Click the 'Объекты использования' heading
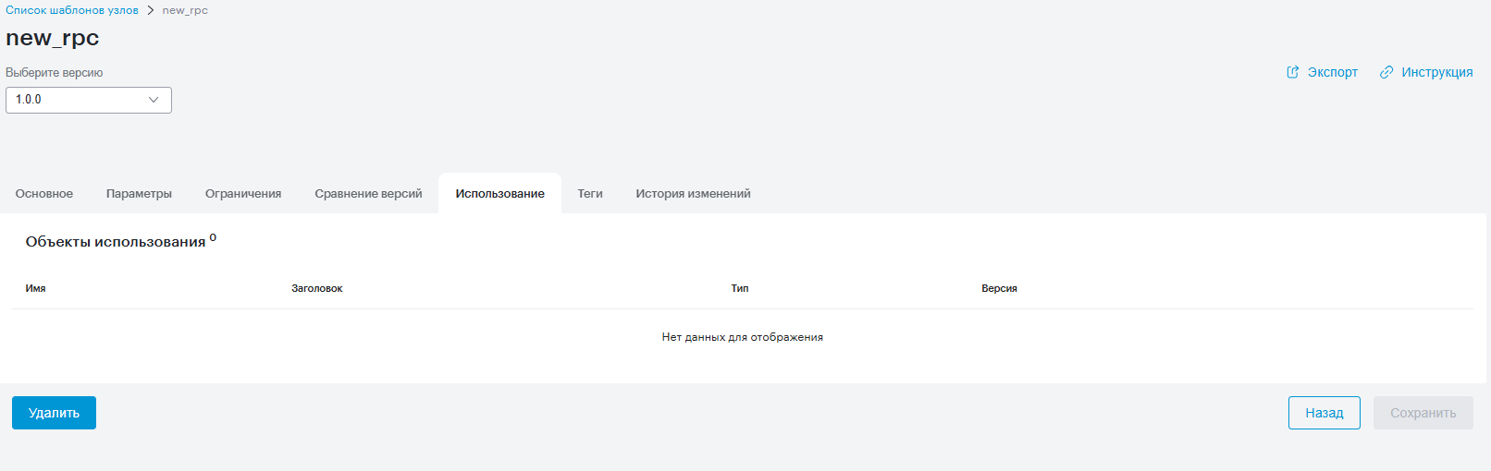 (116, 242)
